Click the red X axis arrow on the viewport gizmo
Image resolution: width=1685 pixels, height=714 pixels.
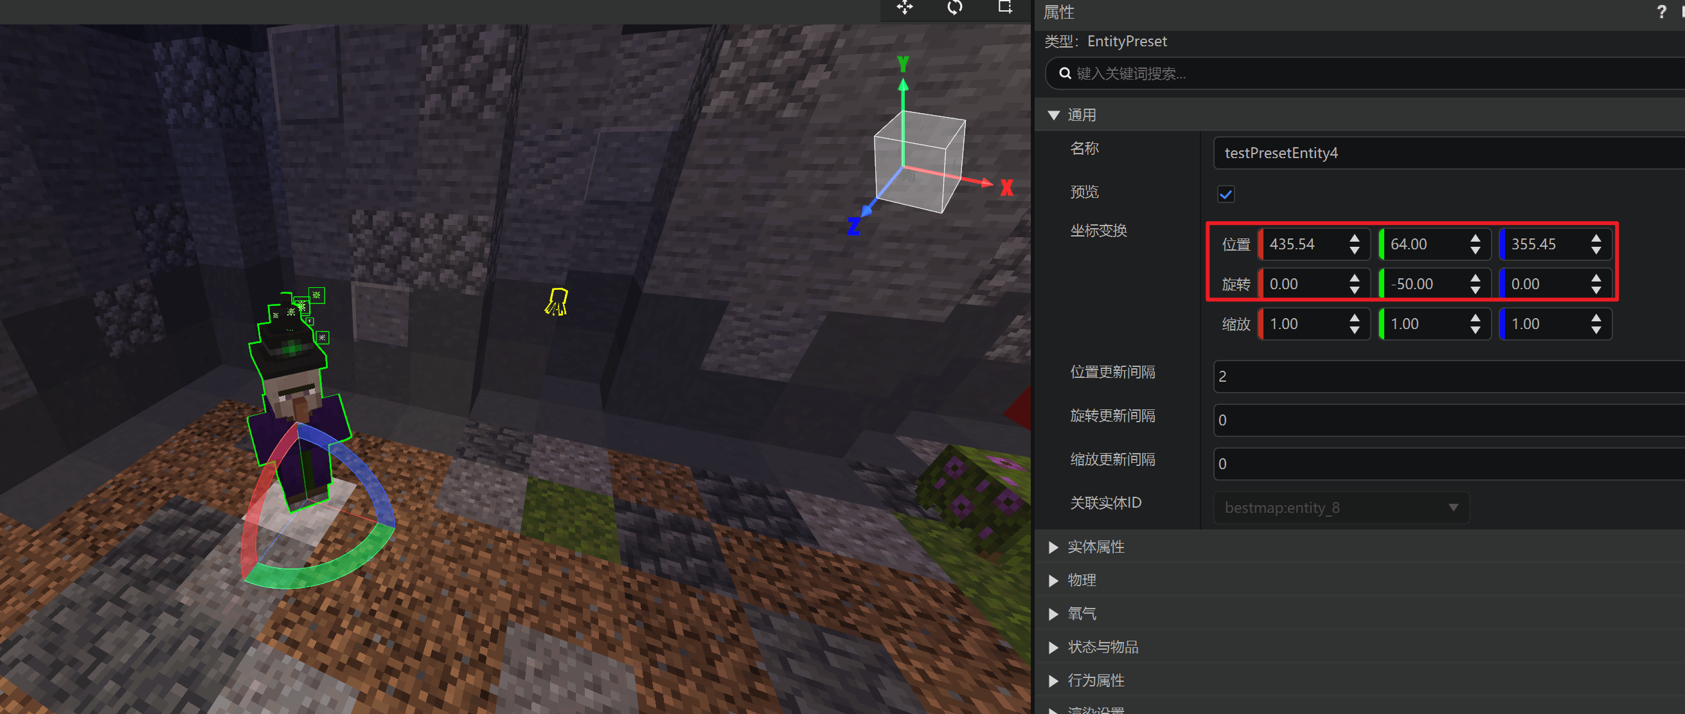coord(985,183)
